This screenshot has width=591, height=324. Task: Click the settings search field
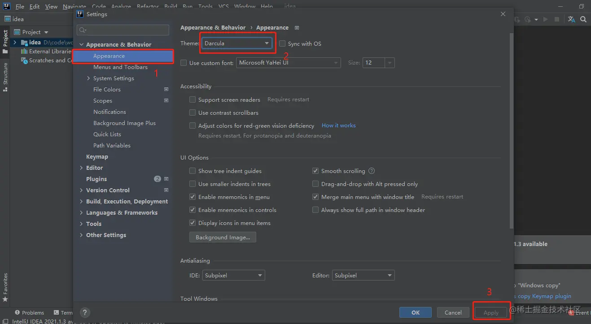click(x=123, y=30)
